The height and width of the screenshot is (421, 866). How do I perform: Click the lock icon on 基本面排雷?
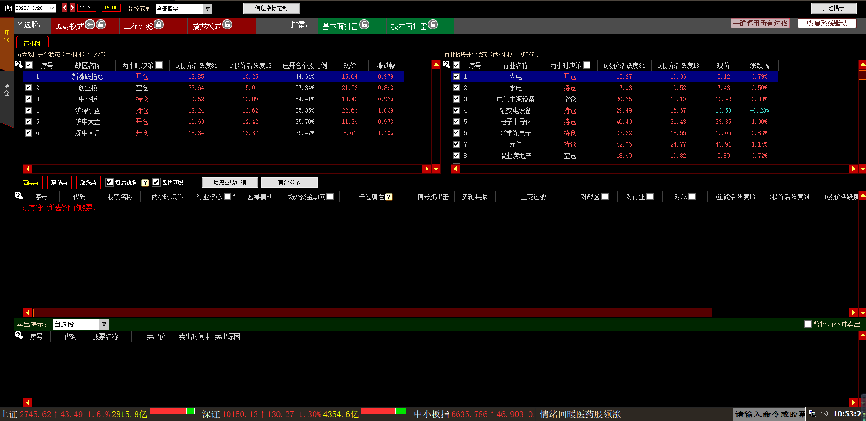pos(364,25)
